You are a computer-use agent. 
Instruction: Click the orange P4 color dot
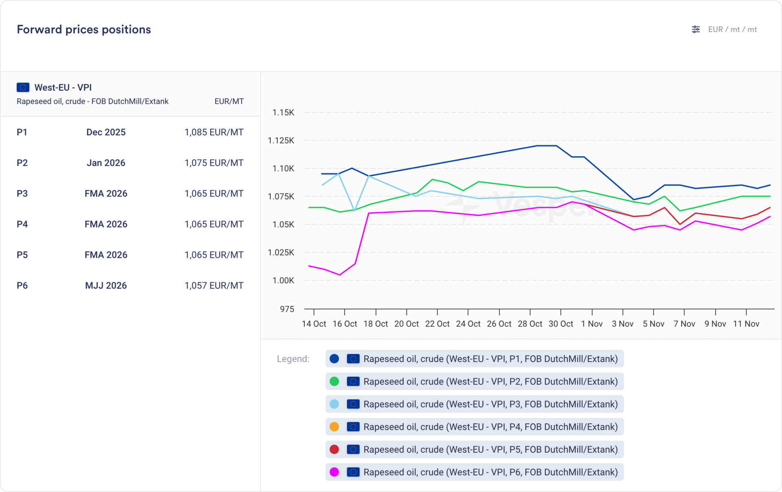pyautogui.click(x=334, y=427)
